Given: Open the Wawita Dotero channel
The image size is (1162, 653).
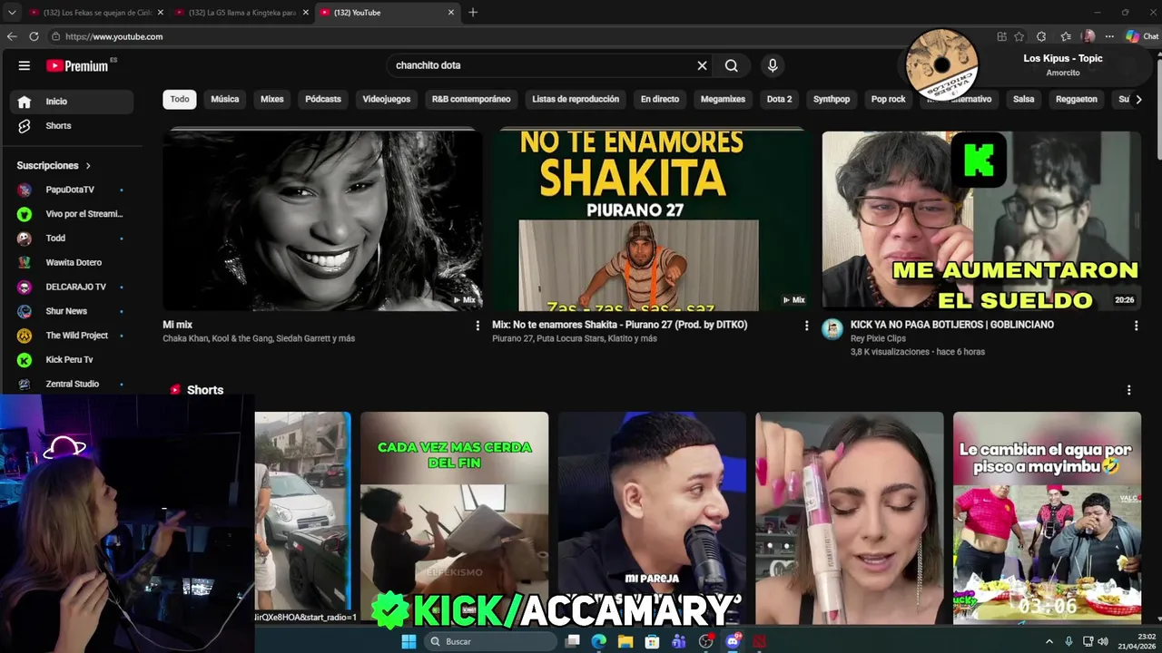Looking at the screenshot, I should pyautogui.click(x=71, y=263).
